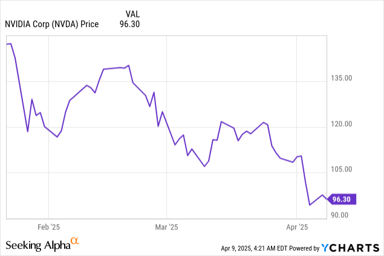Click the price line's starting peak at far left
Image resolution: width=384 pixels, height=256 pixels.
point(10,43)
